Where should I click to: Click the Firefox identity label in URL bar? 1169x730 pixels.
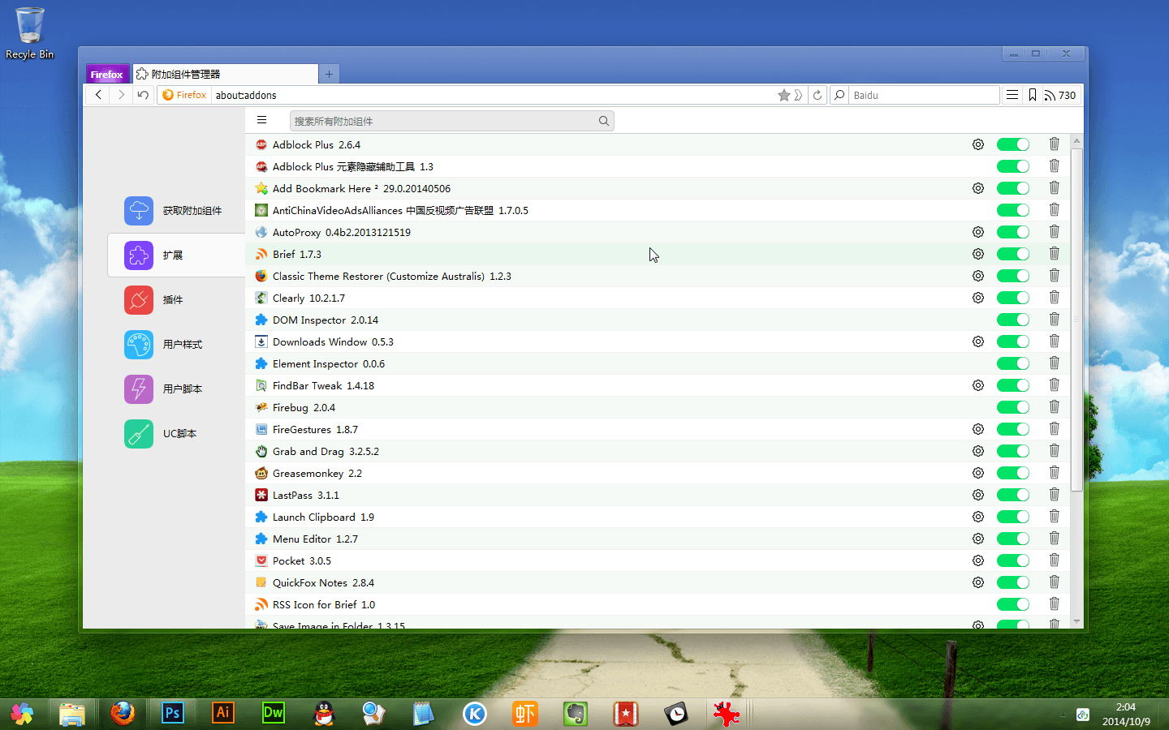[x=184, y=95]
